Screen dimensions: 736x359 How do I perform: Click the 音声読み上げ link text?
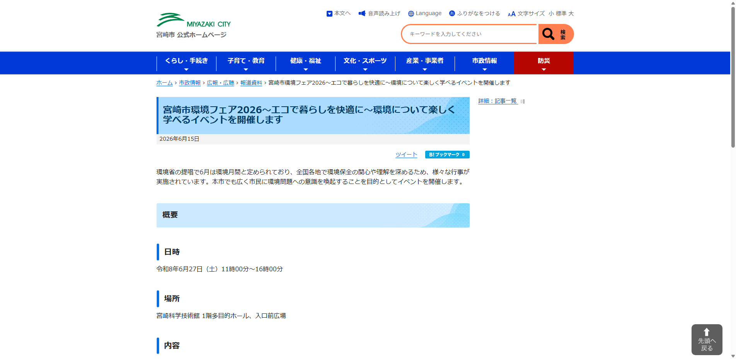point(384,14)
